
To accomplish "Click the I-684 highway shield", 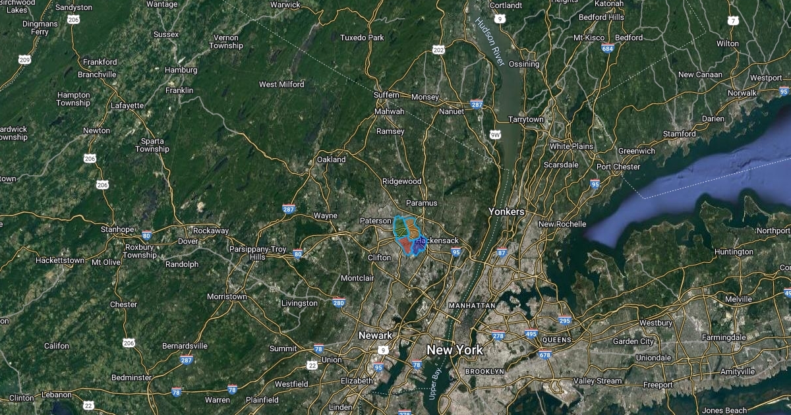I will coord(608,49).
